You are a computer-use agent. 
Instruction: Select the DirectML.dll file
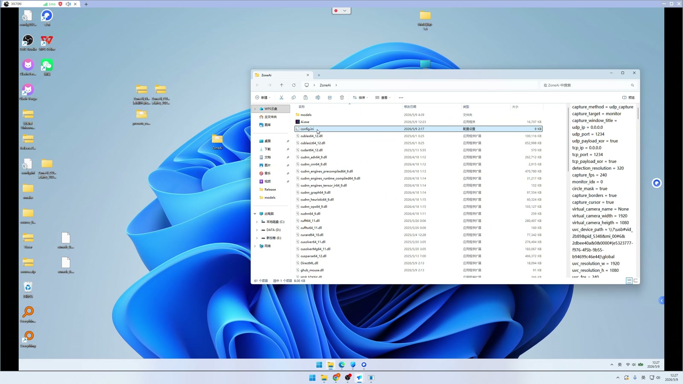[419, 263]
